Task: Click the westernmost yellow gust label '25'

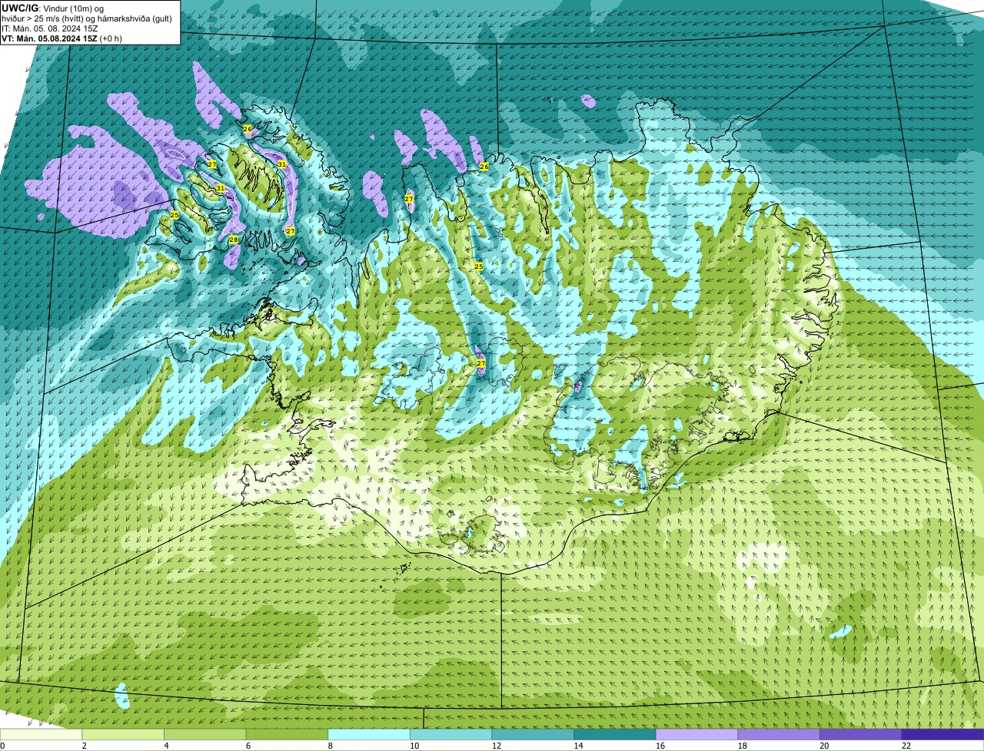Action: tap(175, 215)
